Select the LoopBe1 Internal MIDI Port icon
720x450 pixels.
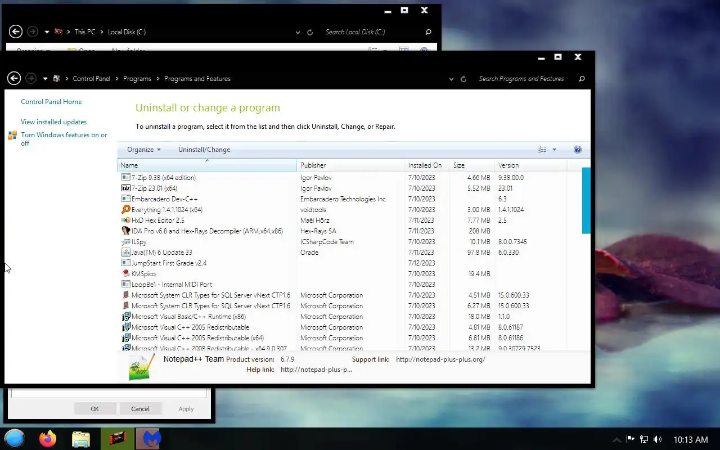coord(126,284)
